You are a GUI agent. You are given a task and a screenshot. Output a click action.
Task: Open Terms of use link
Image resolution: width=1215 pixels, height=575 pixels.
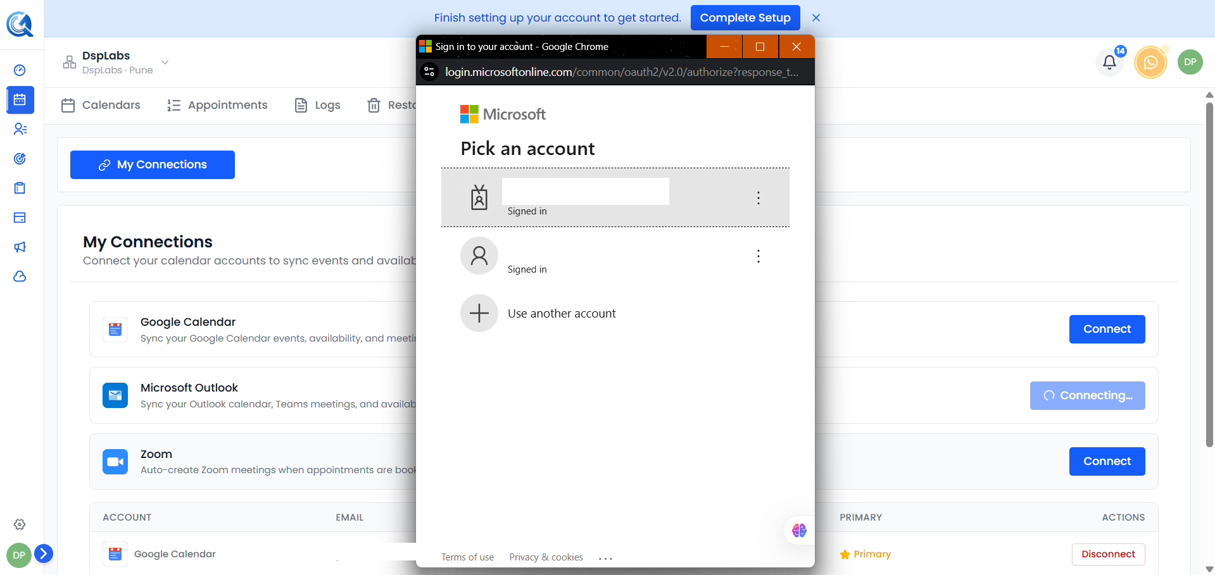click(467, 557)
